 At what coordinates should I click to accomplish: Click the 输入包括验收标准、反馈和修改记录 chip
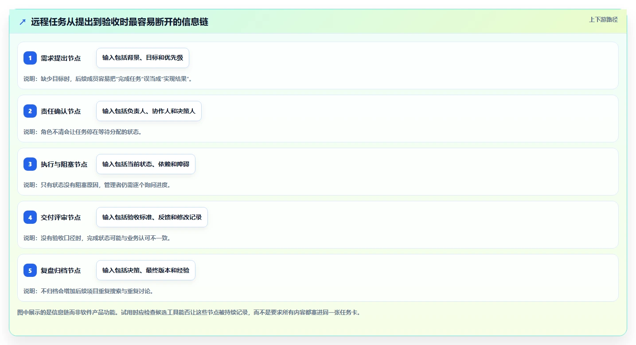152,217
